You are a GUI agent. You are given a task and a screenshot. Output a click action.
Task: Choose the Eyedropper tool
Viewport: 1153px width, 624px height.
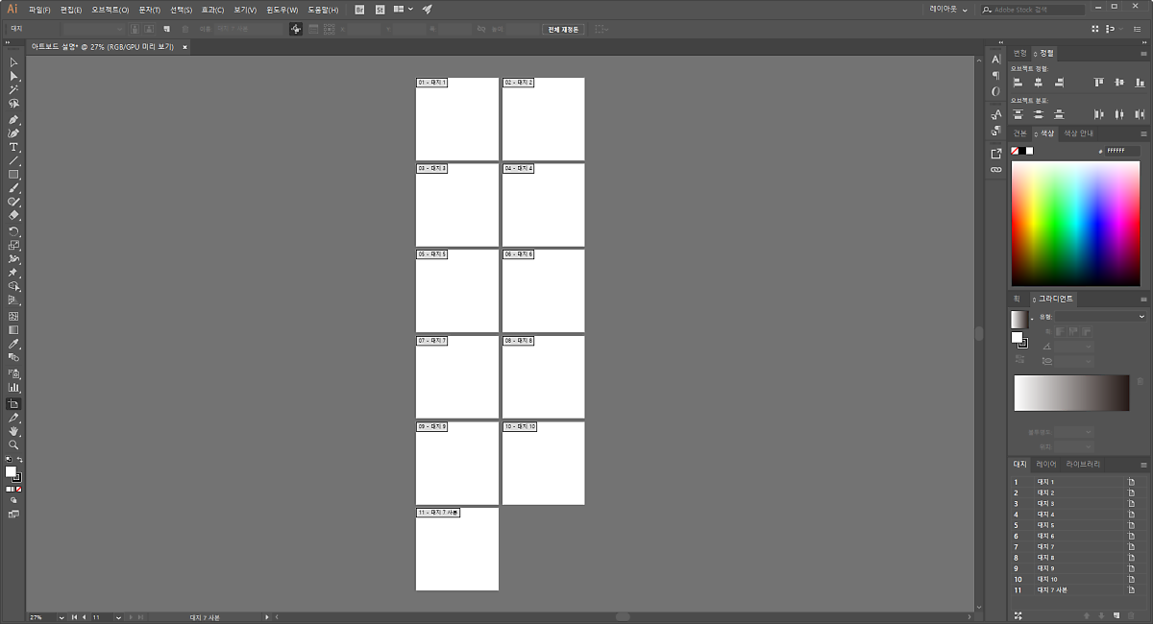click(x=13, y=344)
